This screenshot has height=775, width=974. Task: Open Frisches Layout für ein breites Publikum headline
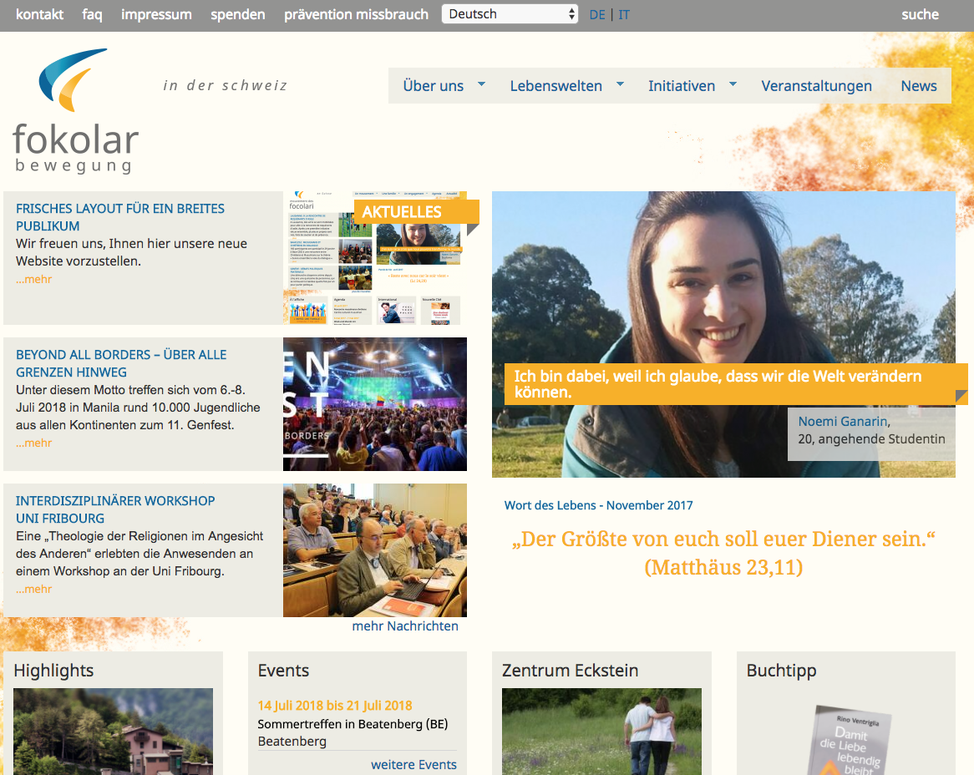coord(120,217)
